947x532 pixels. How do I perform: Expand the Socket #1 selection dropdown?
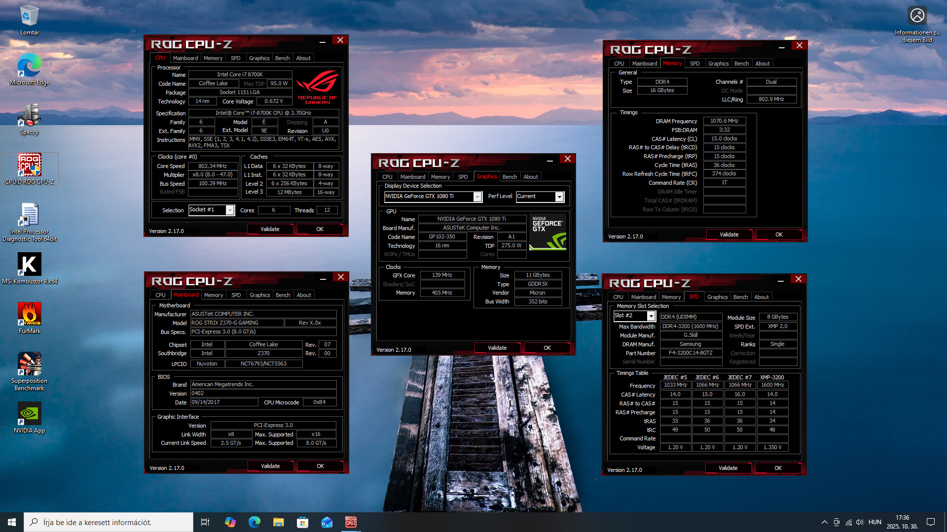click(x=230, y=210)
